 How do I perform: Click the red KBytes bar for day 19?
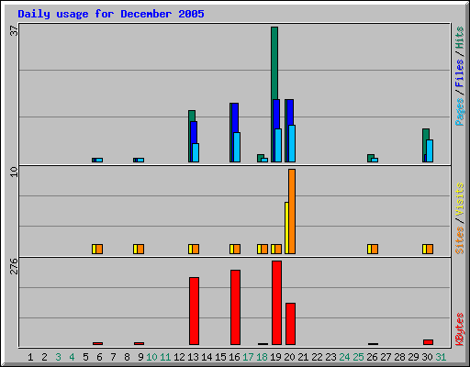pyautogui.click(x=276, y=303)
